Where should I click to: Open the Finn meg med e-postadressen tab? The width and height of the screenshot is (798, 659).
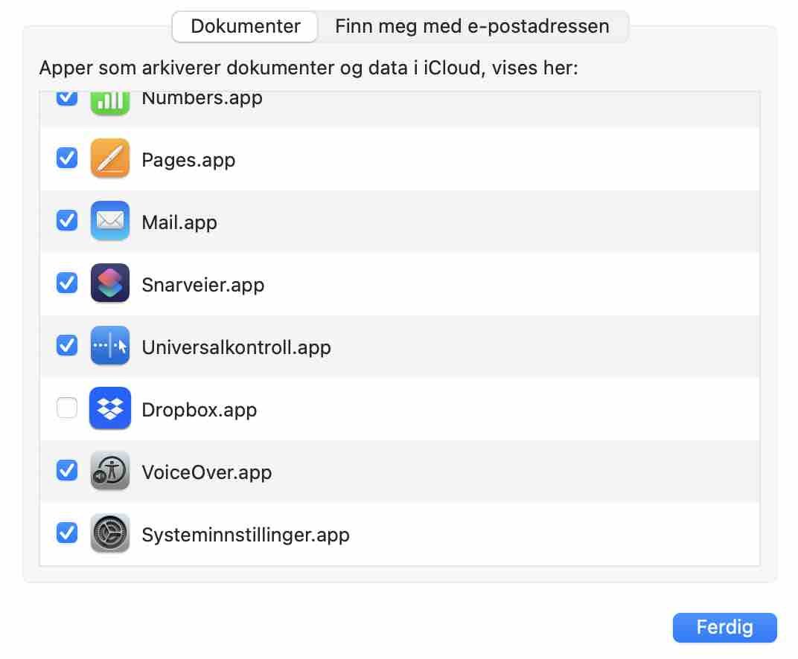click(x=472, y=27)
